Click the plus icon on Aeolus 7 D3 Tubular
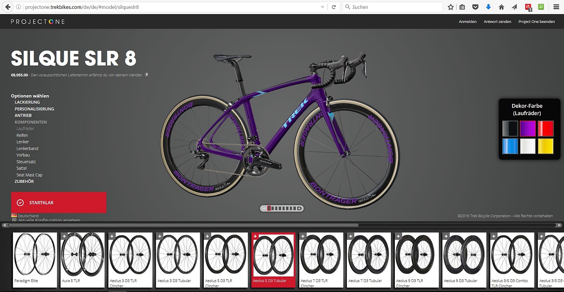 coord(350,236)
